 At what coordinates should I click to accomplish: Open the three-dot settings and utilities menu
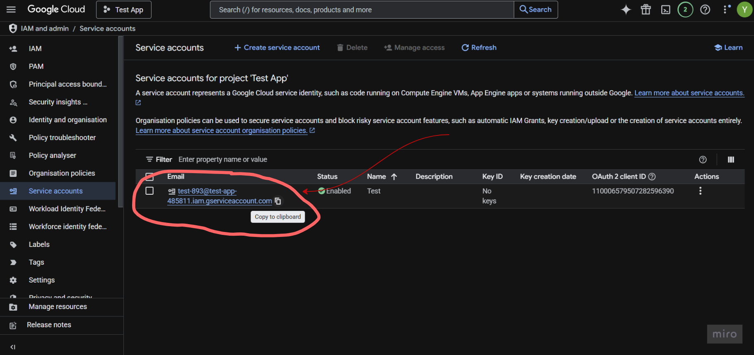[x=725, y=10]
